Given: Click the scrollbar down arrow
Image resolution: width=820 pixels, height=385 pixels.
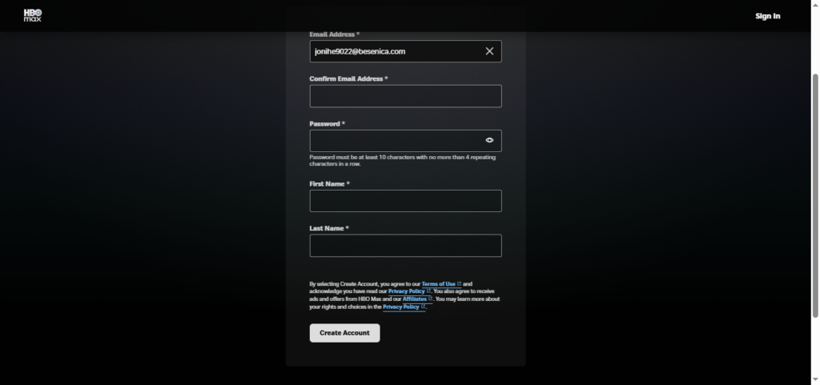Looking at the screenshot, I should tap(815, 381).
